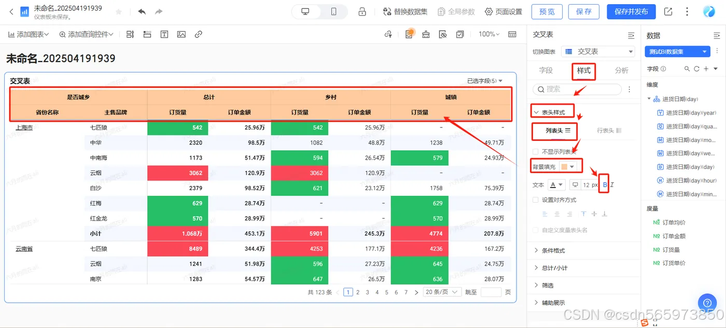The height and width of the screenshot is (328, 726).
Task: Toggle bold text B
Action: click(605, 185)
